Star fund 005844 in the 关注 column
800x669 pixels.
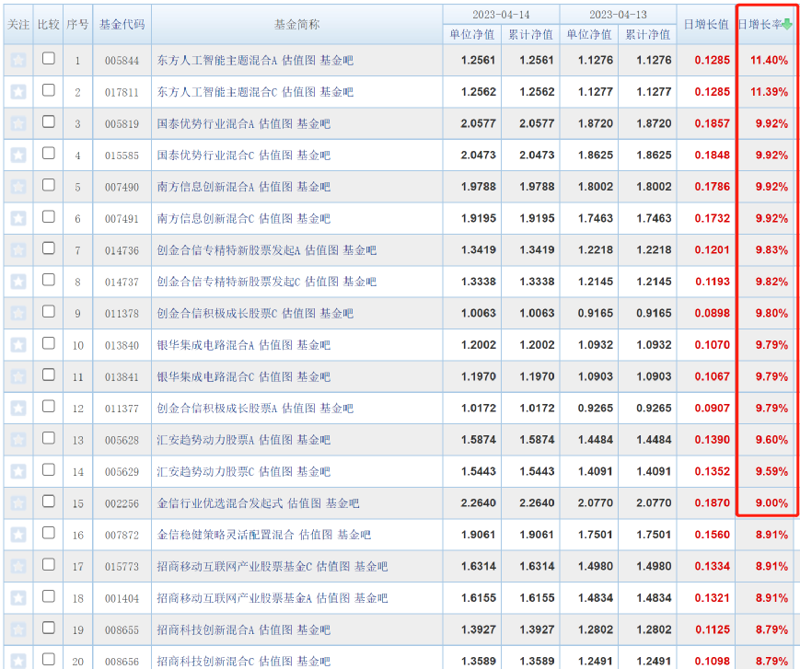click(17, 61)
